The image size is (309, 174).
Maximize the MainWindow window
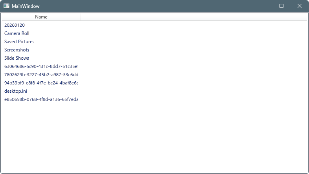pos(281,6)
